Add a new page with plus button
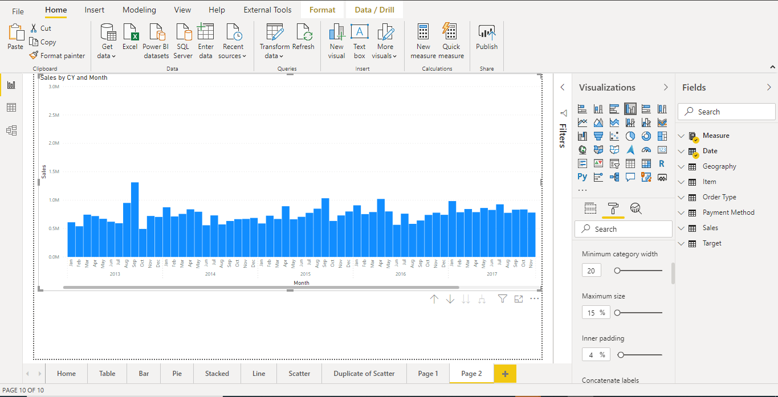The width and height of the screenshot is (778, 397). point(505,374)
